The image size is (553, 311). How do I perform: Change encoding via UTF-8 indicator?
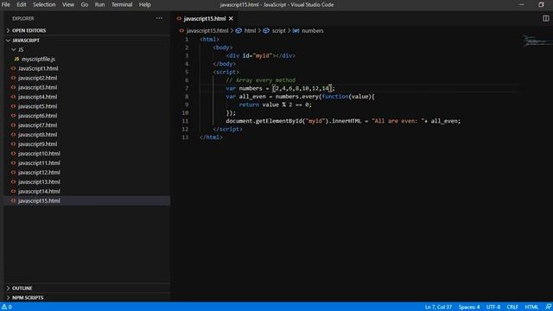[x=493, y=307]
